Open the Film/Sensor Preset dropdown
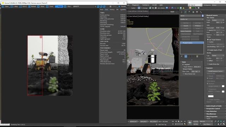The width and height of the screenshot is (226, 127). (218, 20)
